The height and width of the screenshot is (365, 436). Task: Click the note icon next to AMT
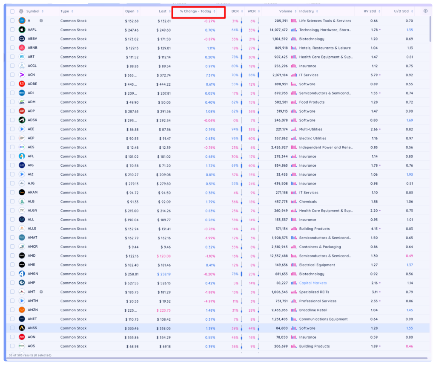point(41,292)
